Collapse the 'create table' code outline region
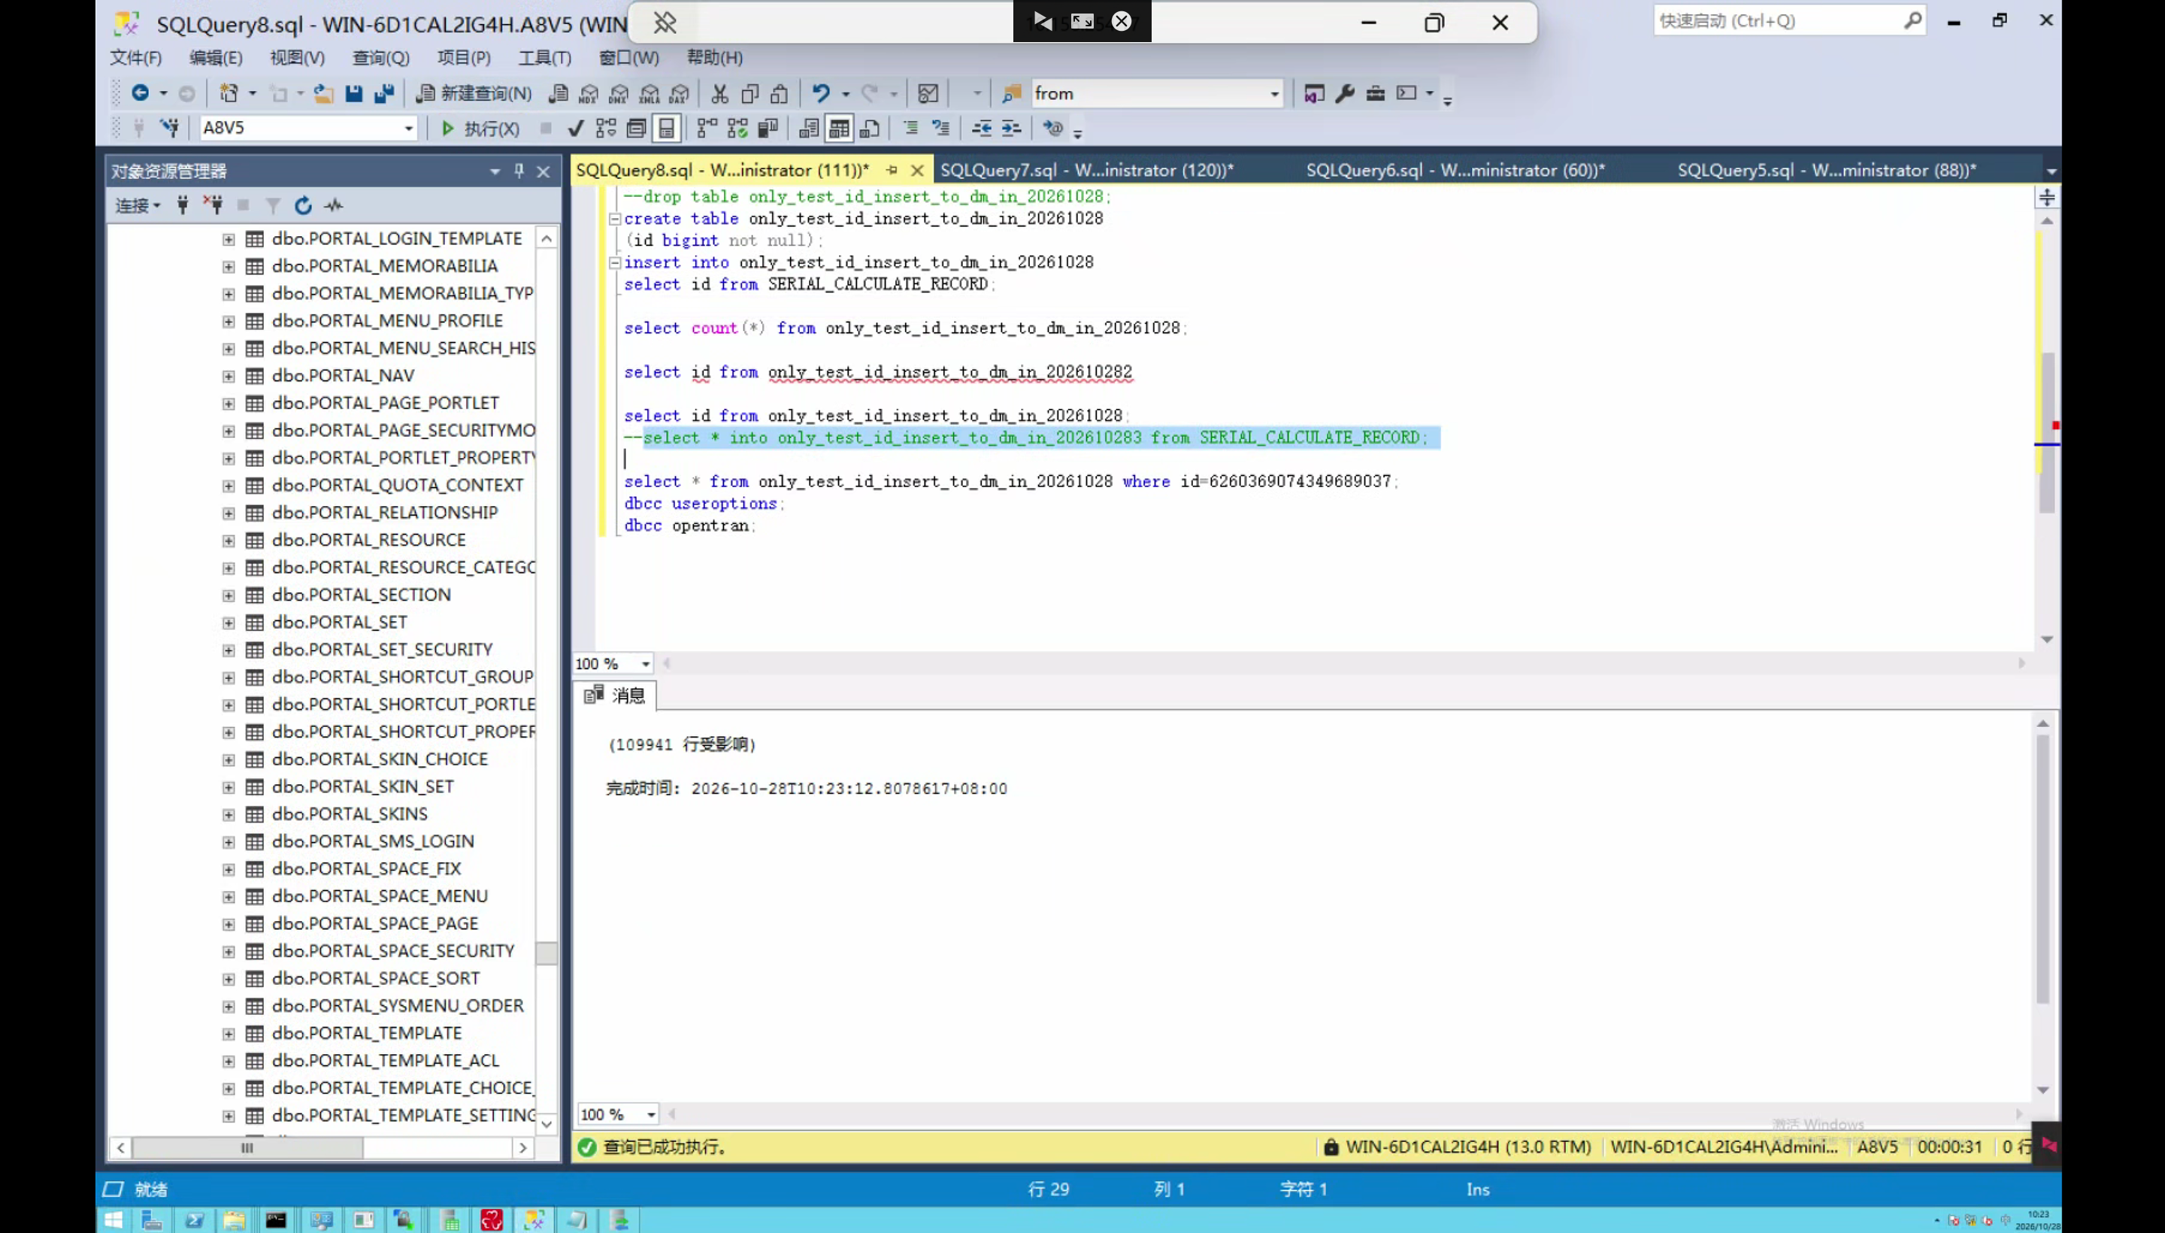The width and height of the screenshot is (2165, 1233). tap(616, 220)
